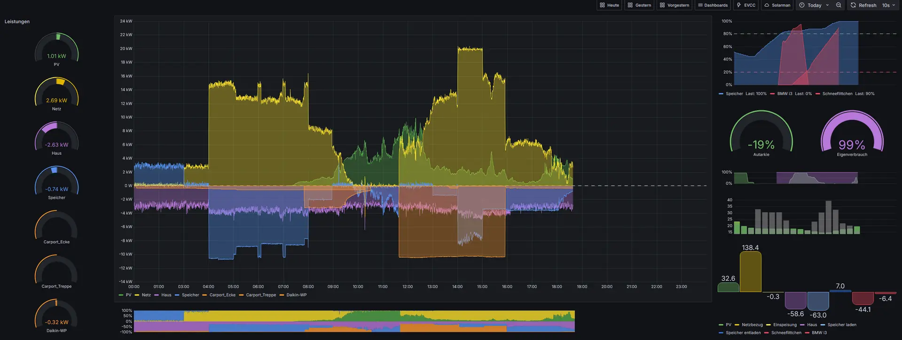
Task: Click the 12:00 x-axis label
Action: click(408, 286)
